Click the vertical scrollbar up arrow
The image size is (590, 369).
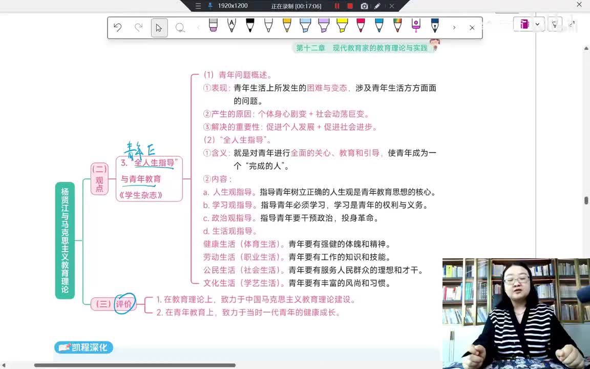pyautogui.click(x=586, y=49)
